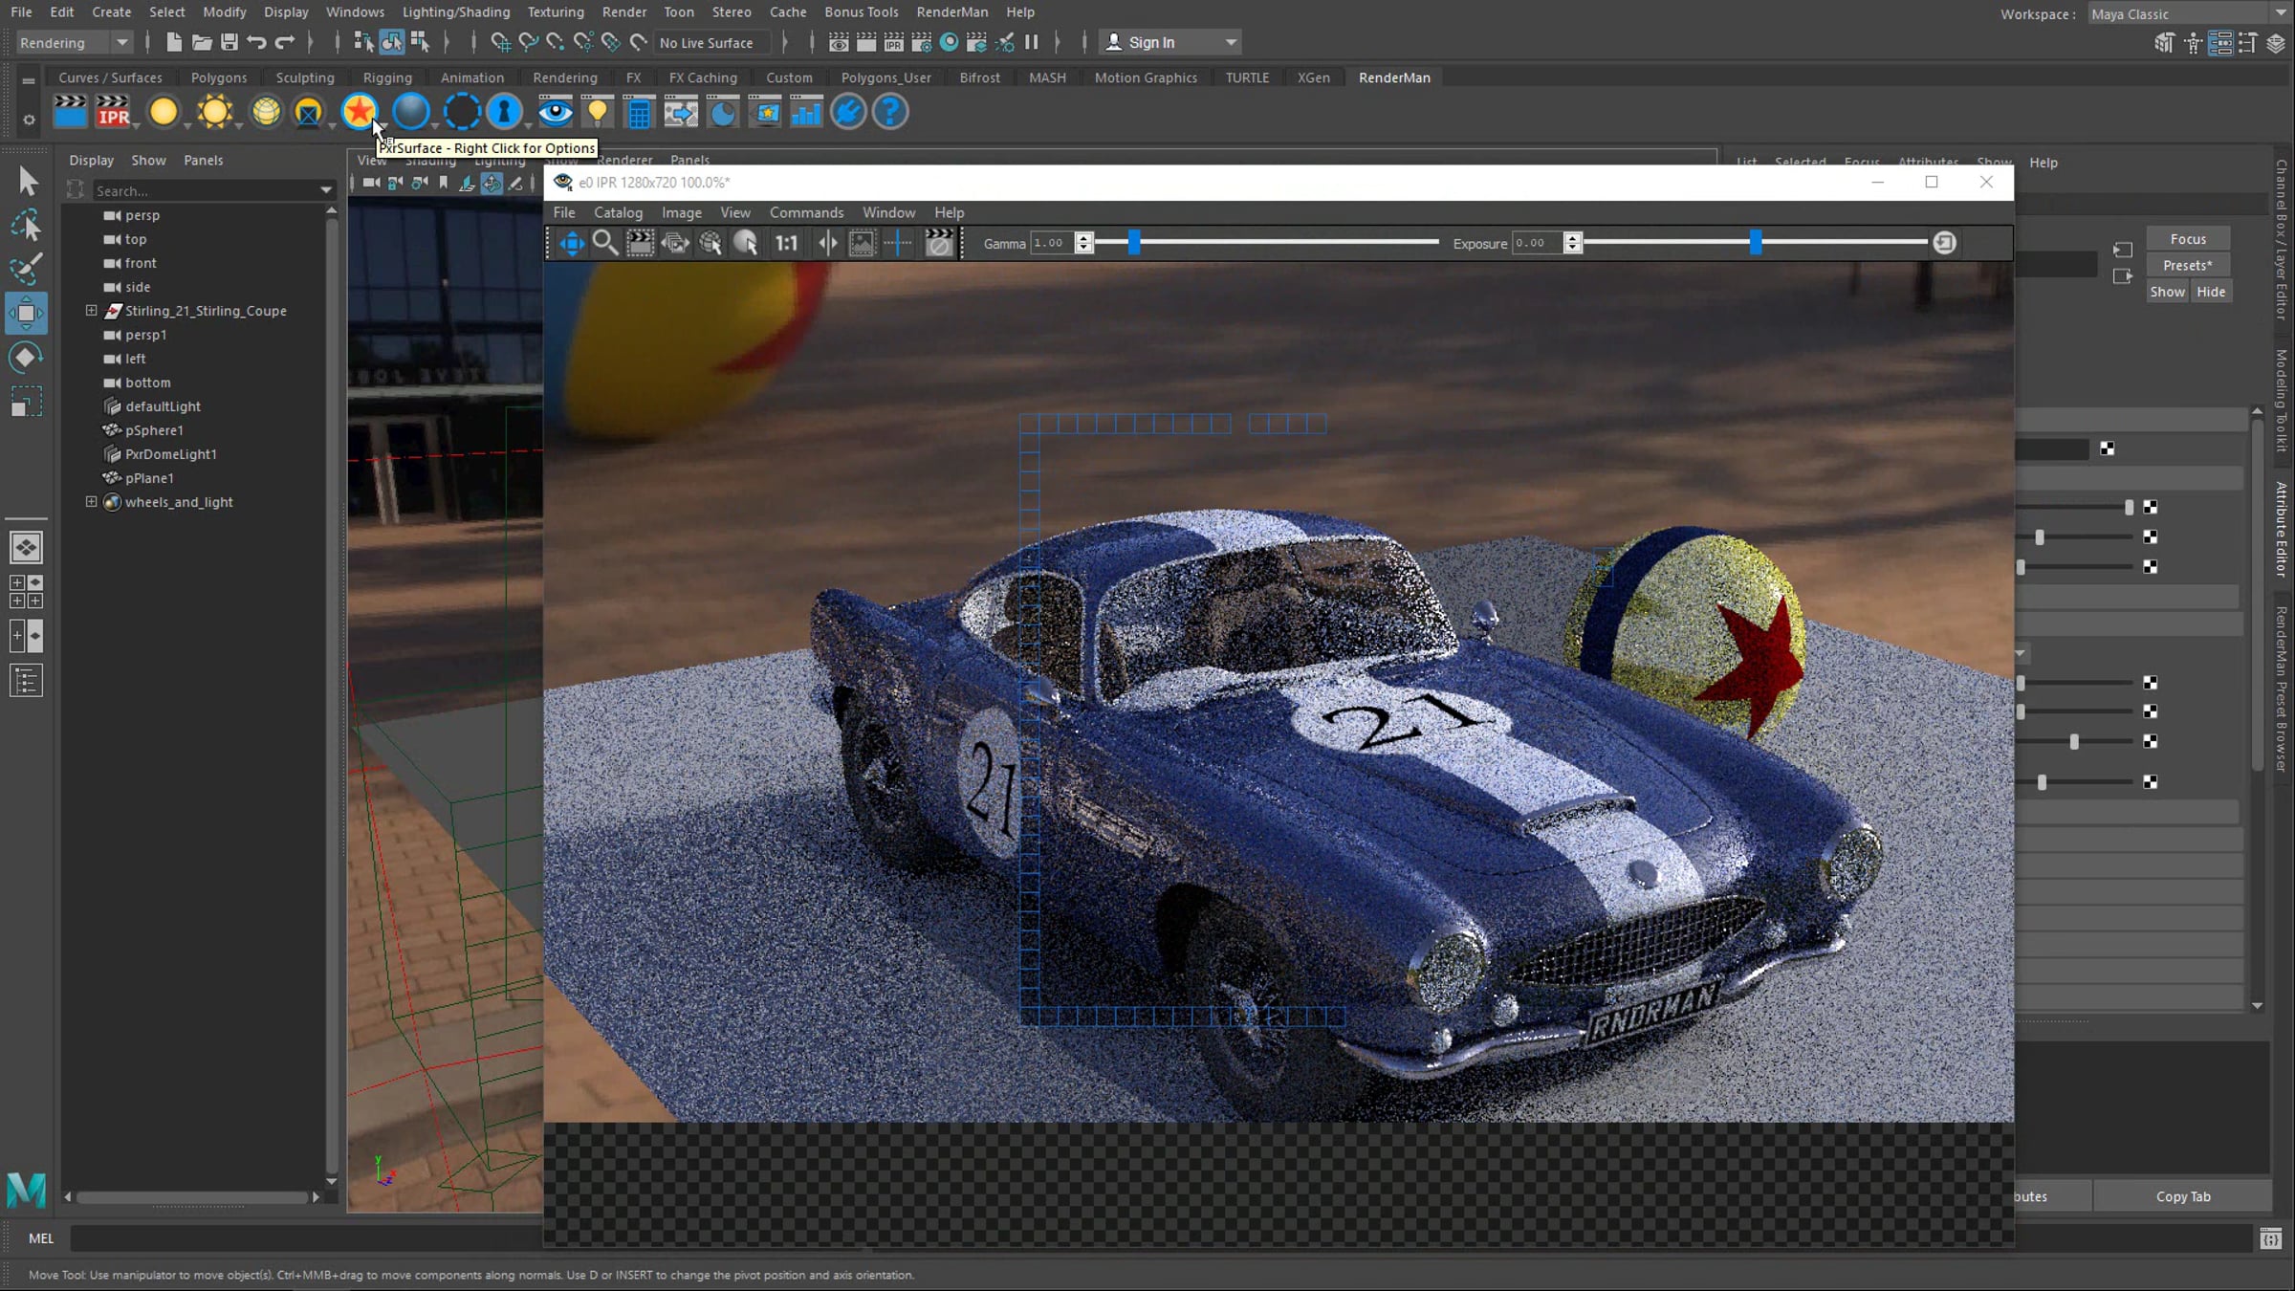Image resolution: width=2295 pixels, height=1291 pixels.
Task: Click the Presets* button
Action: pyautogui.click(x=2188, y=265)
